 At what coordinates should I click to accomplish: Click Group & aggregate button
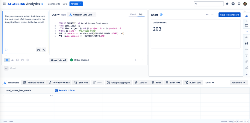pos(118,83)
